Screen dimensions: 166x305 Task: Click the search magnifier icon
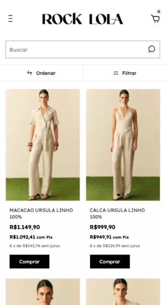click(x=152, y=49)
